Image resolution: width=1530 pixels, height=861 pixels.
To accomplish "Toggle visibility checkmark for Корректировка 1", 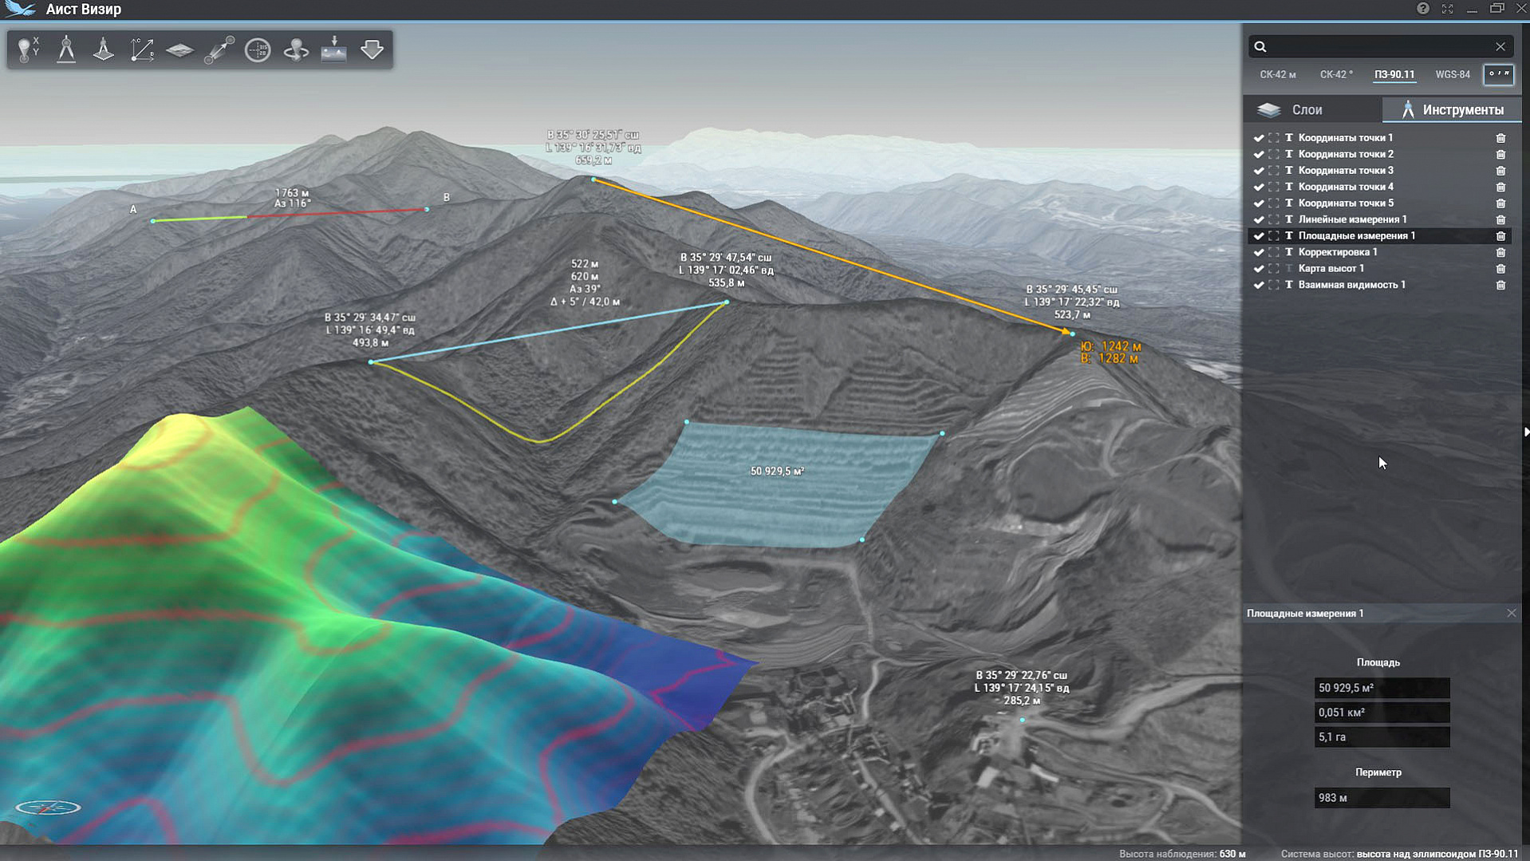I will pyautogui.click(x=1259, y=252).
